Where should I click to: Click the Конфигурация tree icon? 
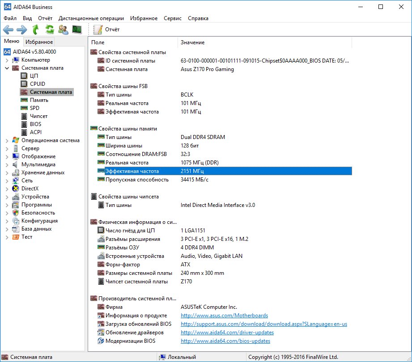click(16, 221)
